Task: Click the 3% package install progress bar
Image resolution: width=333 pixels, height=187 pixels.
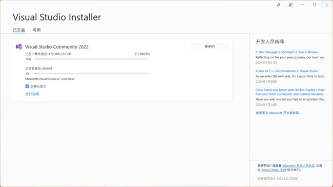Action: [x=92, y=74]
